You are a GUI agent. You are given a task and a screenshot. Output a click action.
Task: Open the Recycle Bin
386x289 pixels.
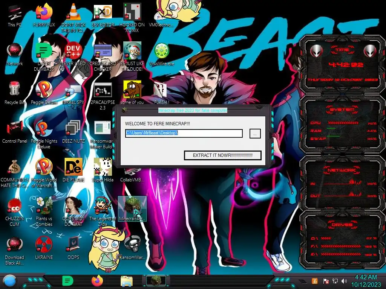click(15, 93)
